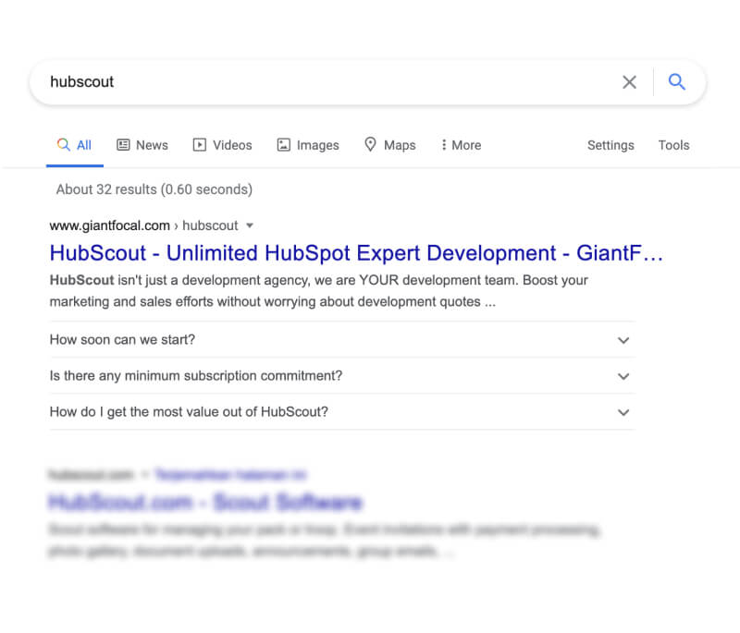Open the HubScout Unlimited HubSpot Expert Development link
The height and width of the screenshot is (633, 740).
pos(356,253)
